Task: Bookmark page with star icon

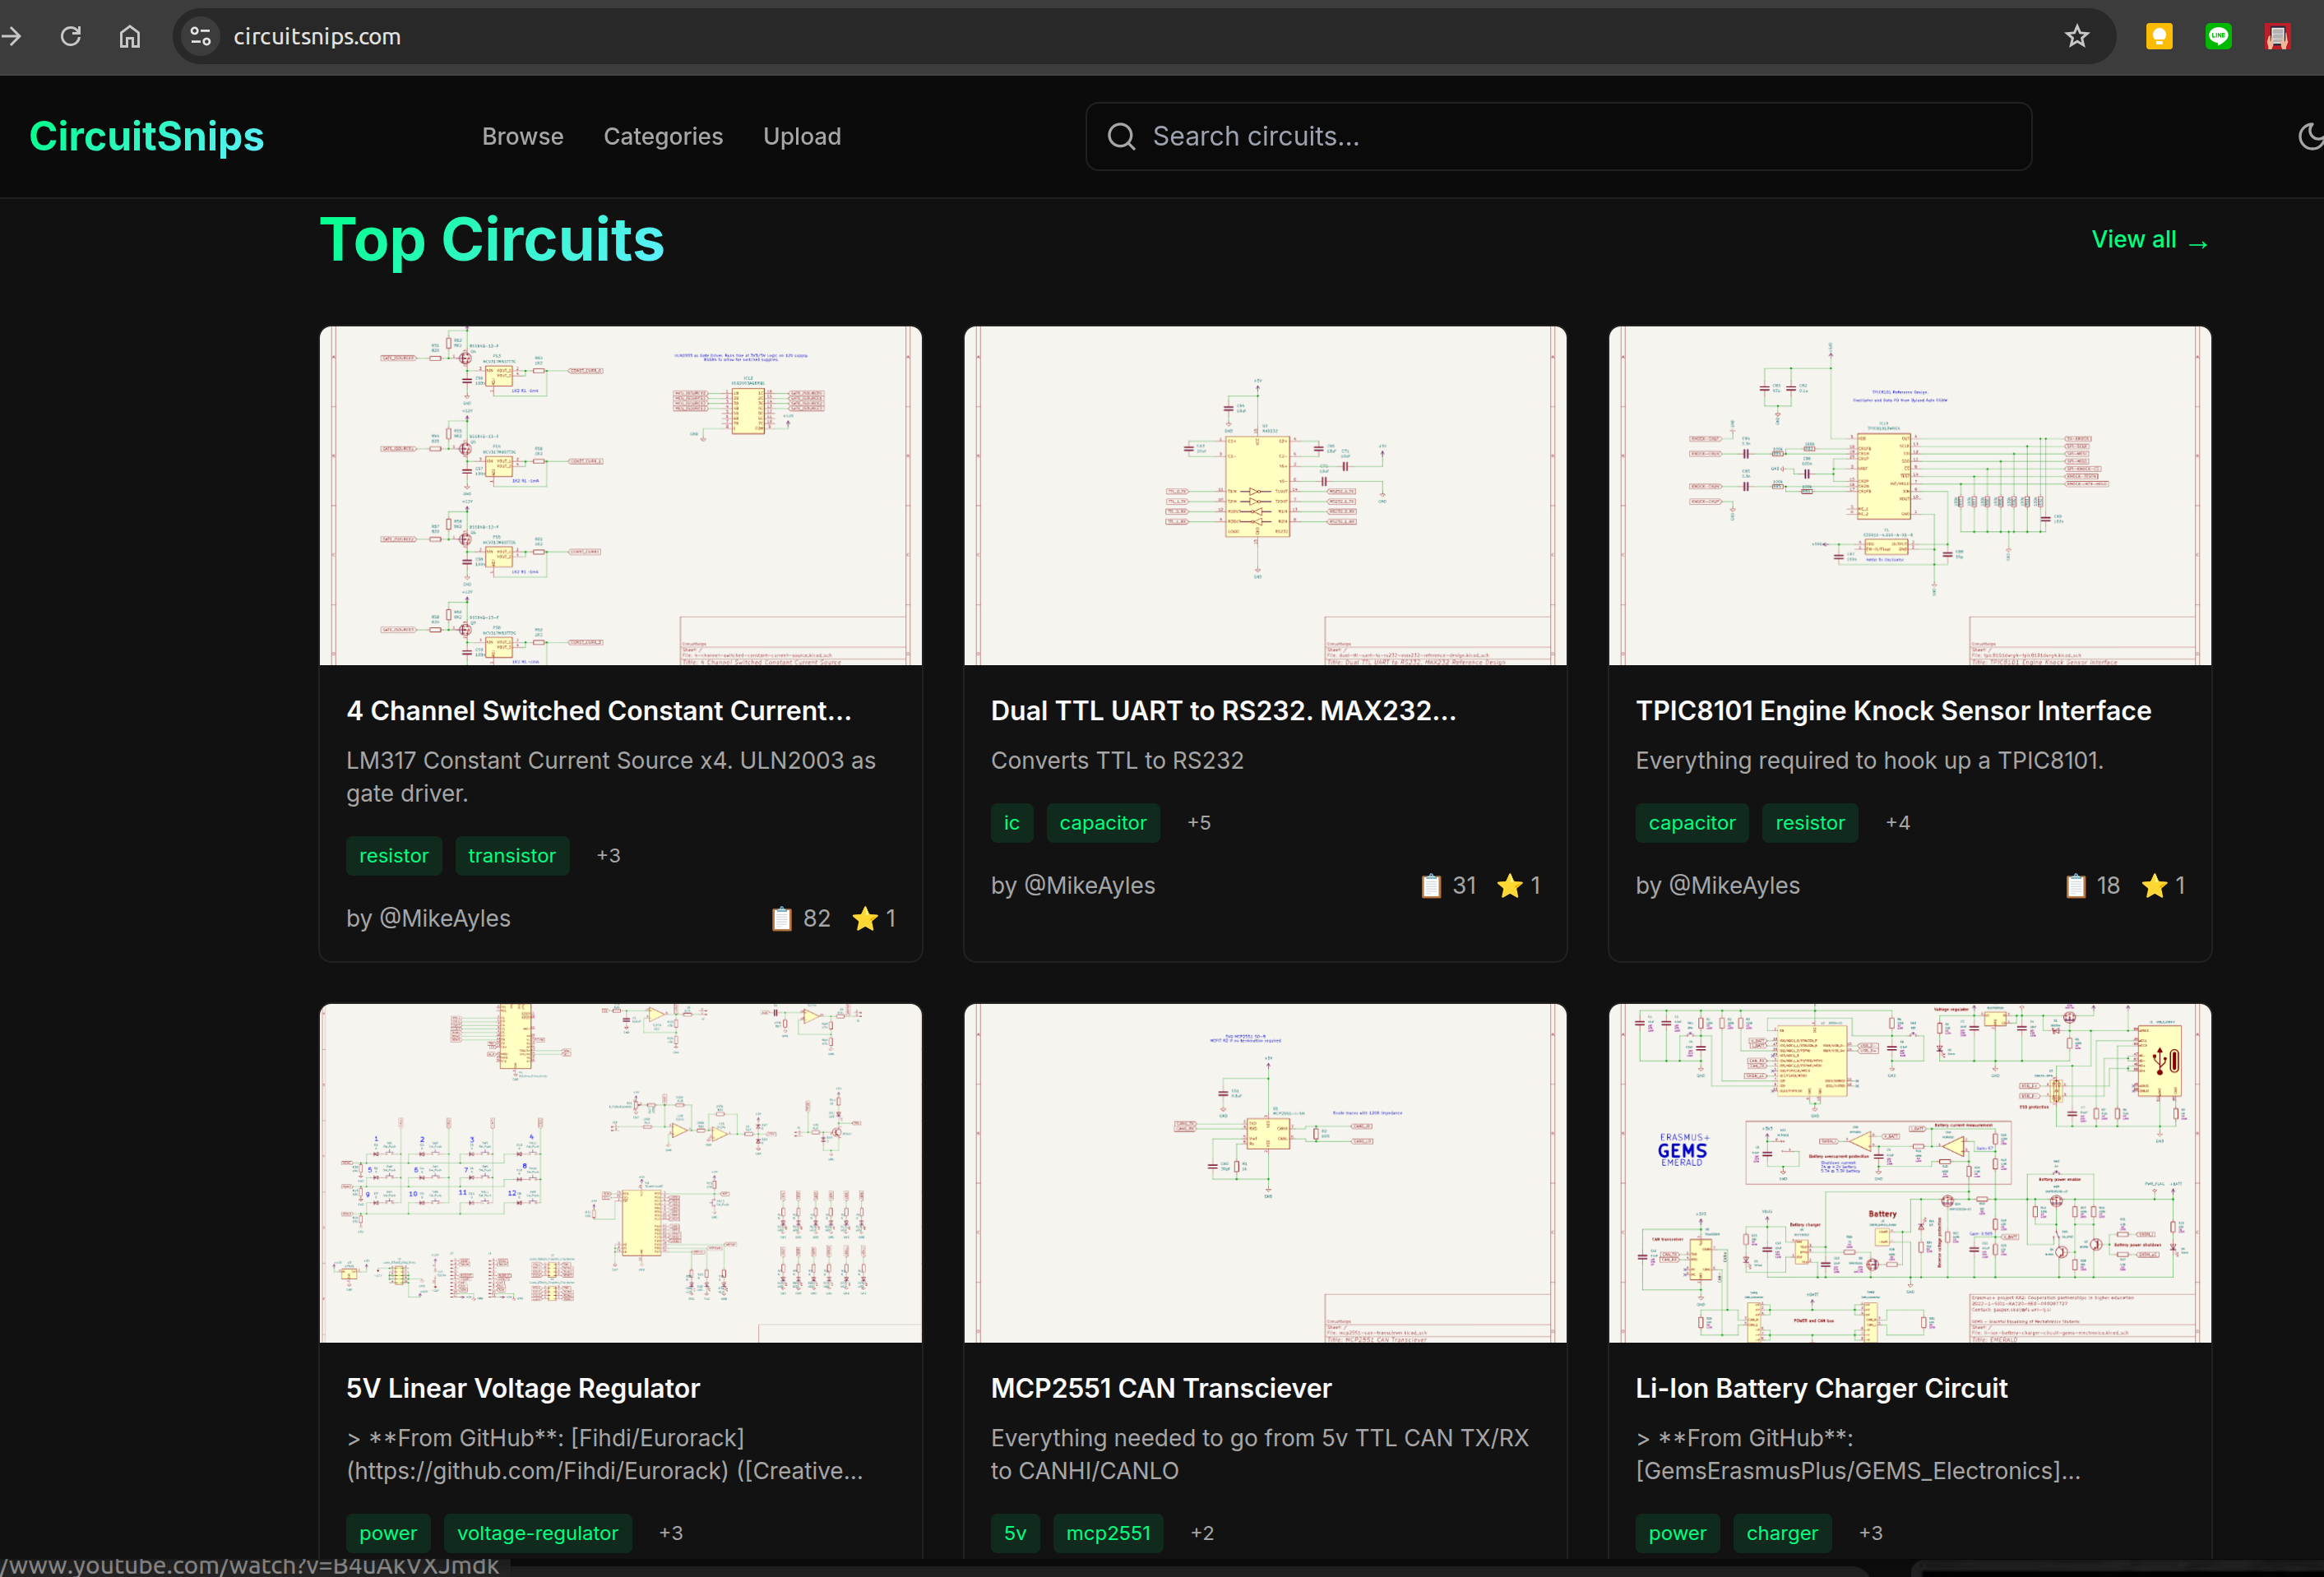Action: point(2077,37)
